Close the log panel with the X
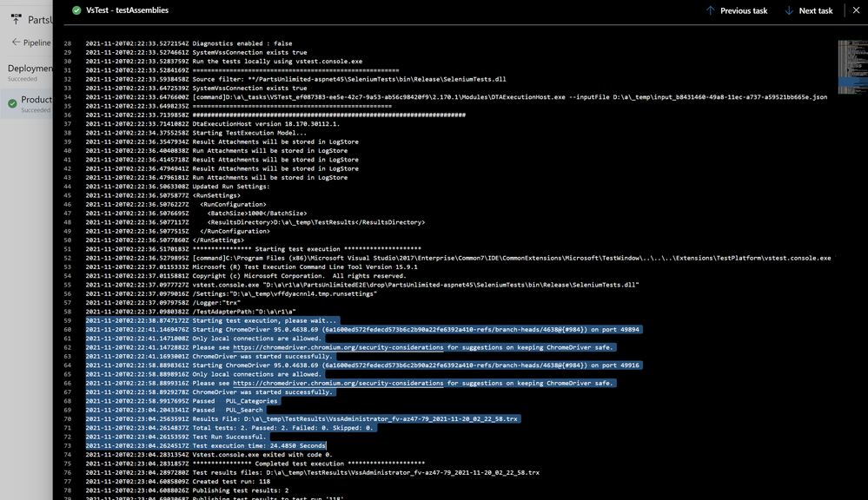The width and height of the screenshot is (868, 500). (856, 10)
